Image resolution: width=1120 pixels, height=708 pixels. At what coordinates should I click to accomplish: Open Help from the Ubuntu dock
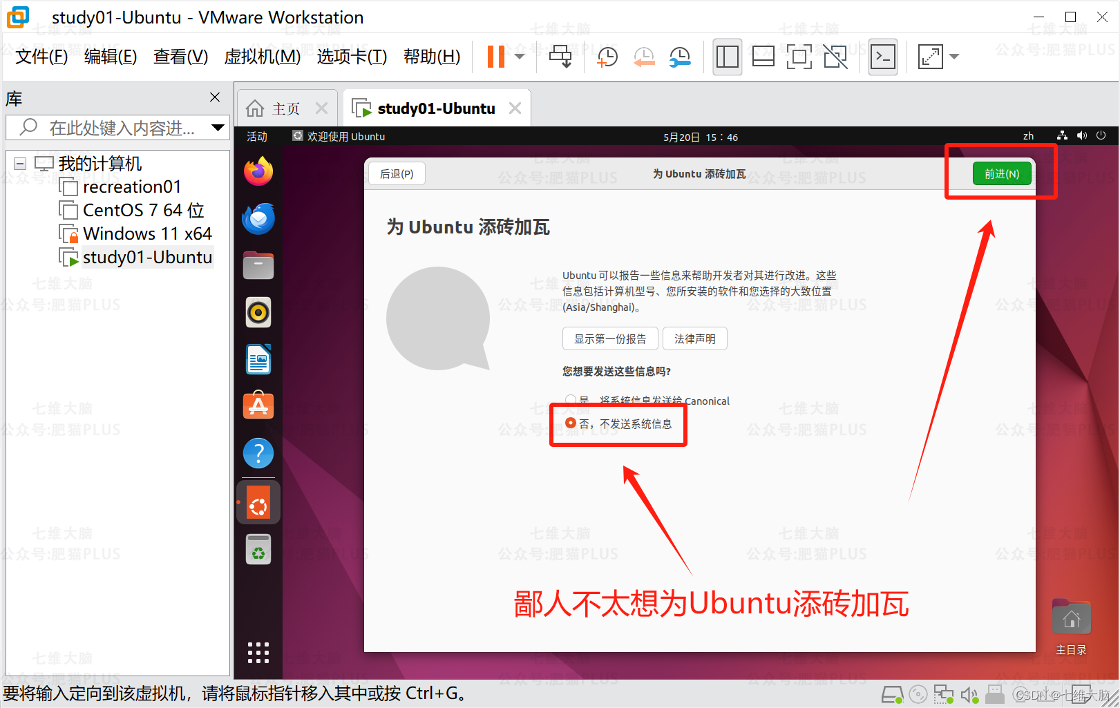(258, 453)
